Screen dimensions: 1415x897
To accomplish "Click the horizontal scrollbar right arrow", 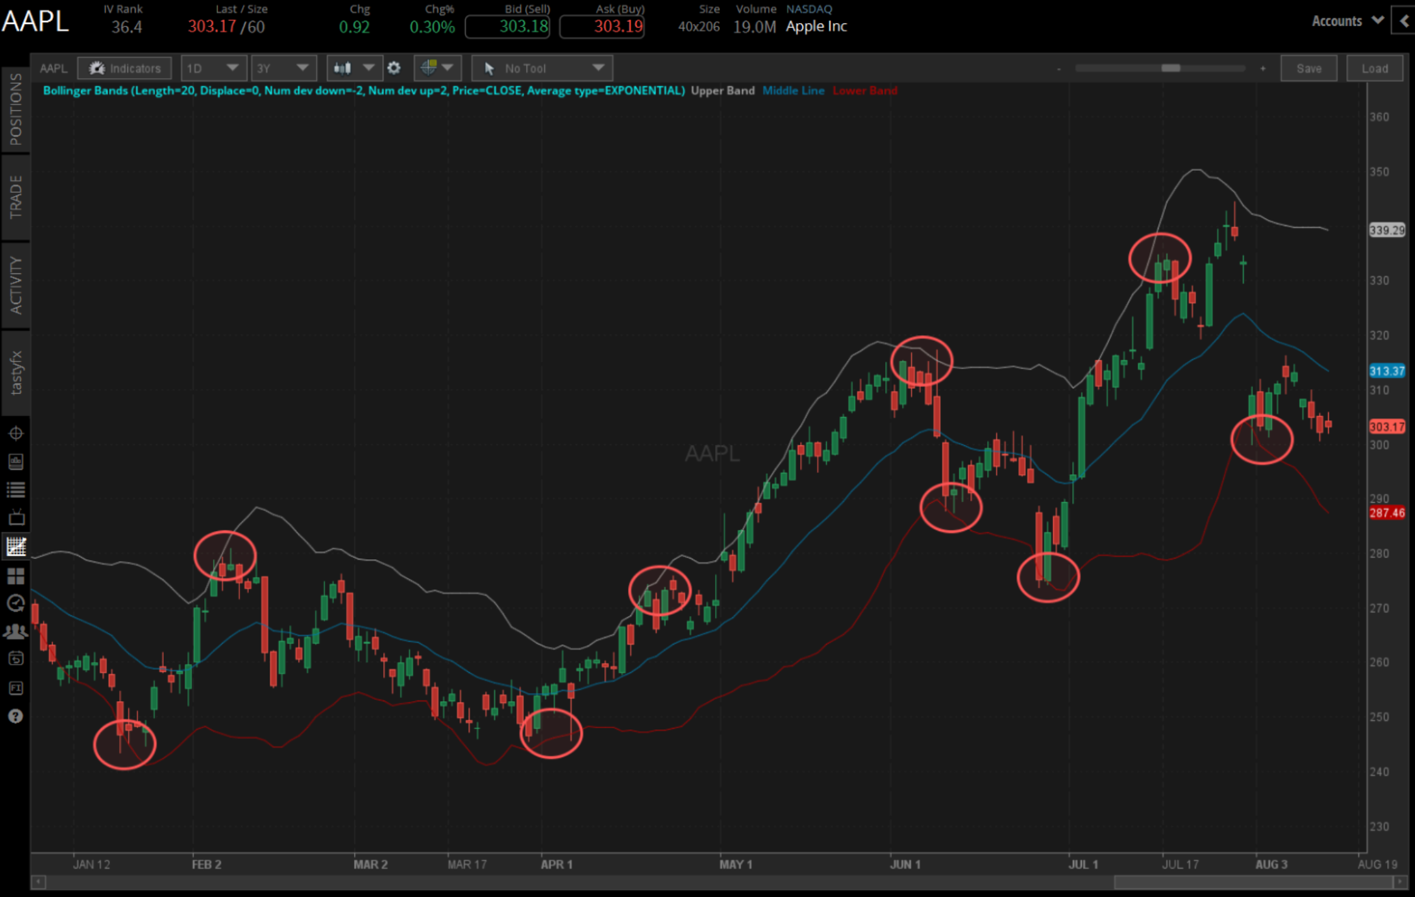I will [x=1401, y=882].
